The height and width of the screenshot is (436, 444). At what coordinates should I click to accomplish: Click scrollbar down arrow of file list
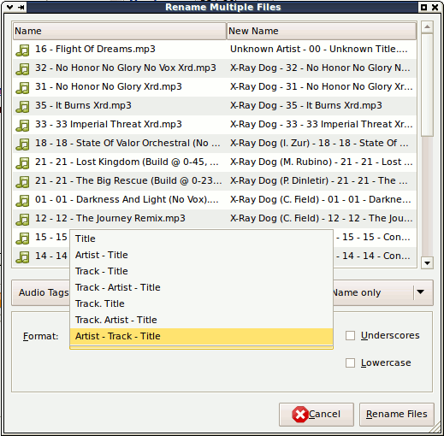point(427,262)
